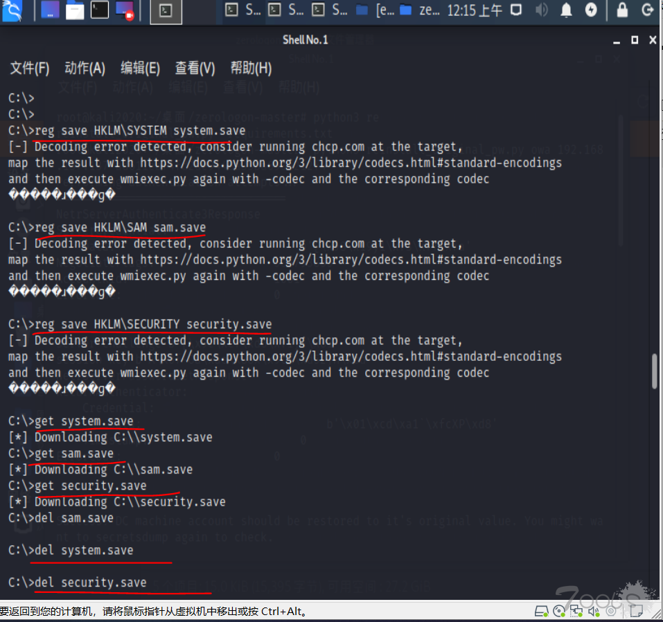The image size is (663, 622).
Task: Open the 动作(A) menu
Action: [85, 68]
